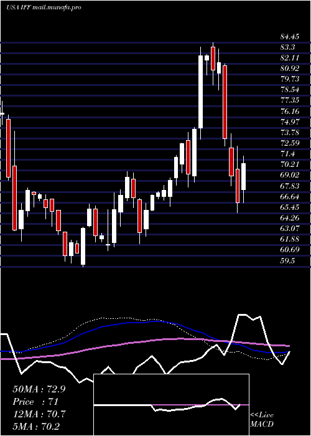
Task: Click the 69.02 price axis label
Action: 290,175
